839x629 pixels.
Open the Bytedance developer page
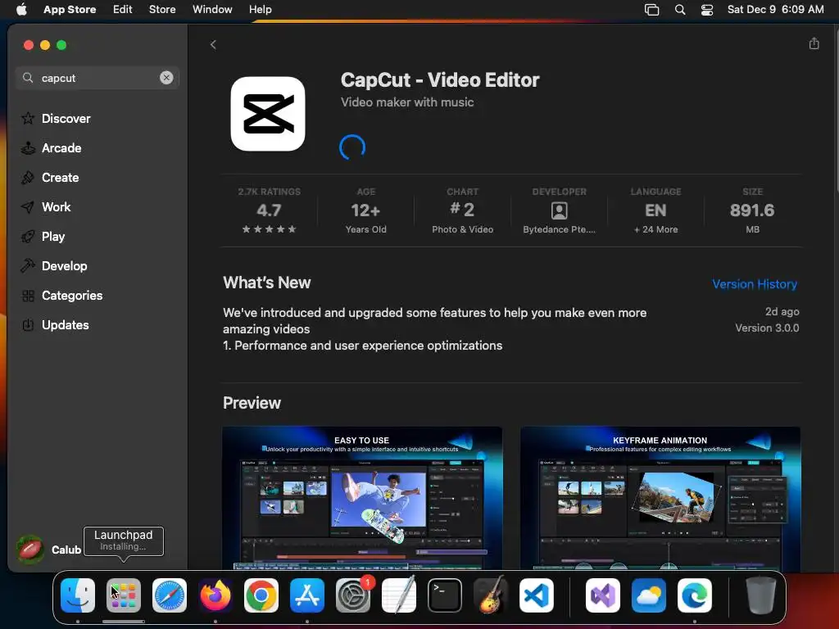pos(559,210)
